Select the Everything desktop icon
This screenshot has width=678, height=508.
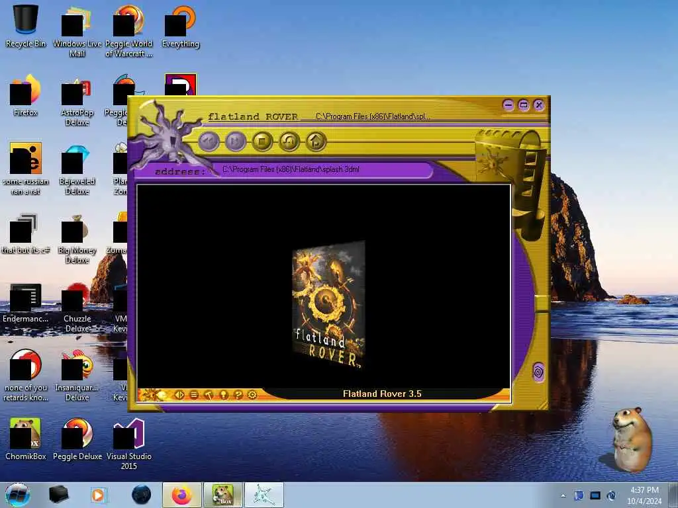coord(180,26)
